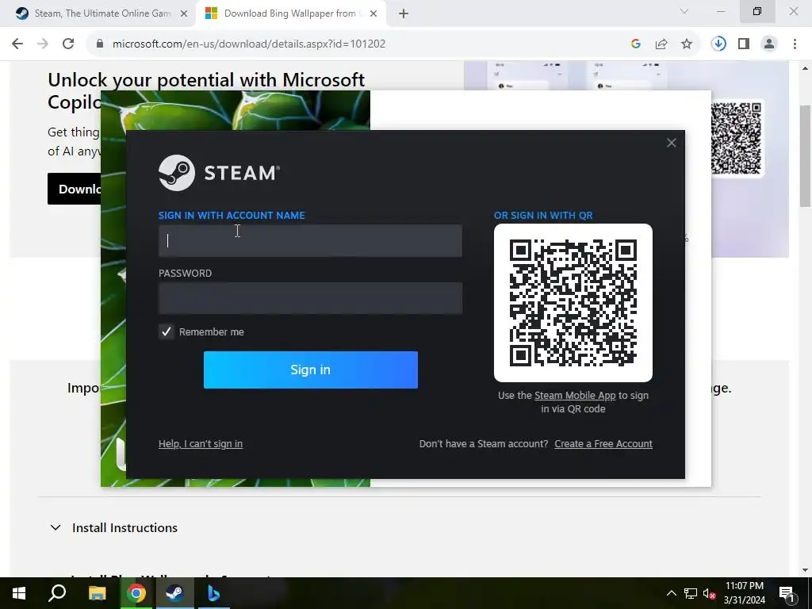This screenshot has height=609, width=812.
Task: Open the notification center icon
Action: click(787, 593)
